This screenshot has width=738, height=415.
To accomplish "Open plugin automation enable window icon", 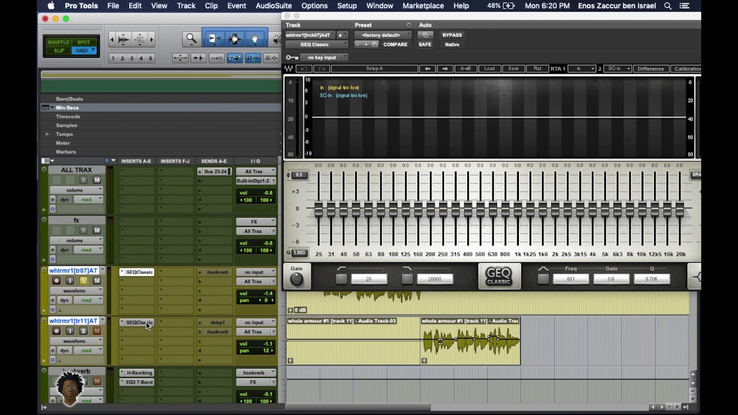I will (426, 35).
